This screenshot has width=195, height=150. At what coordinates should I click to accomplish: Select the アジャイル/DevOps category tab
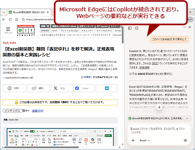pyautogui.click(x=69, y=31)
